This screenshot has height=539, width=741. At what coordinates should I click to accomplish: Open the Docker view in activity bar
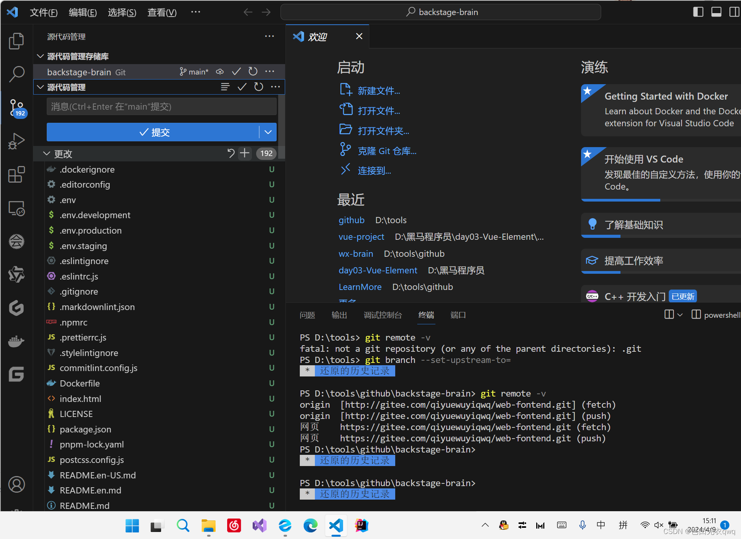pyautogui.click(x=16, y=341)
